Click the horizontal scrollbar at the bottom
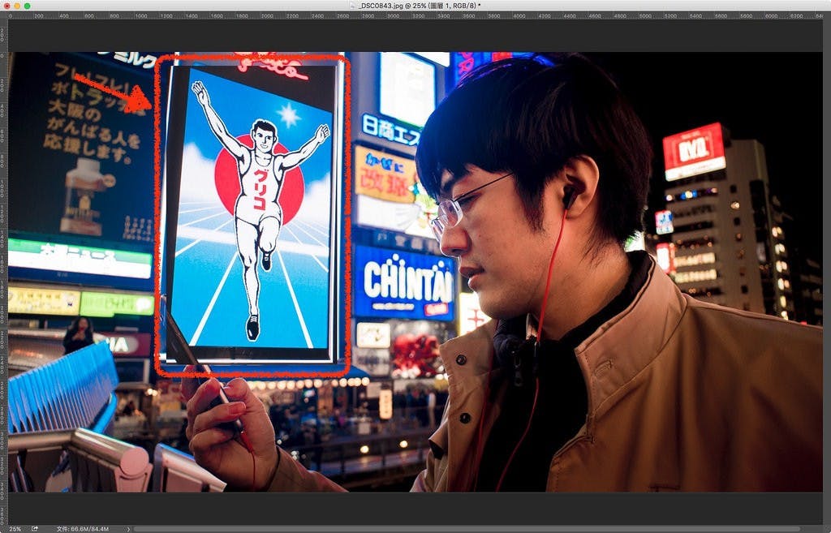 [467, 529]
